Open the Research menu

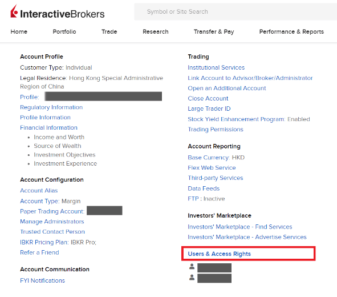point(156,31)
